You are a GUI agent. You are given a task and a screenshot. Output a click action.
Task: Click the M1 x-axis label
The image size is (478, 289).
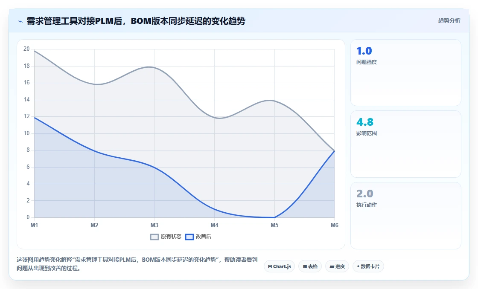[34, 225]
